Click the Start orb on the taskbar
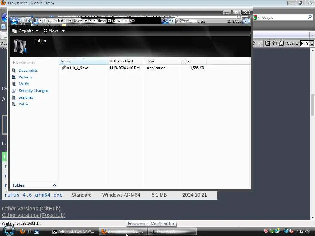 [x=9, y=231]
